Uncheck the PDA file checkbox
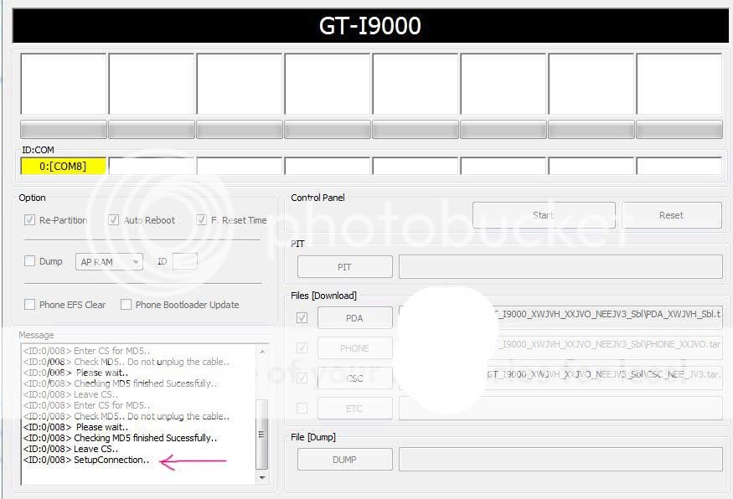 coord(302,318)
